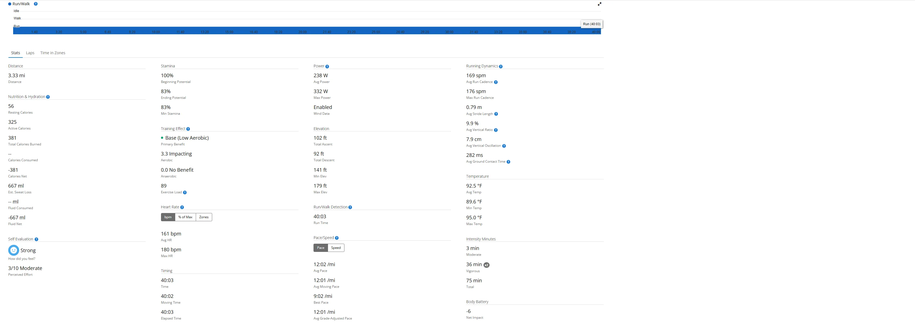This screenshot has height=325, width=915.
Task: Switch heart rate display to Zones
Action: (204, 217)
